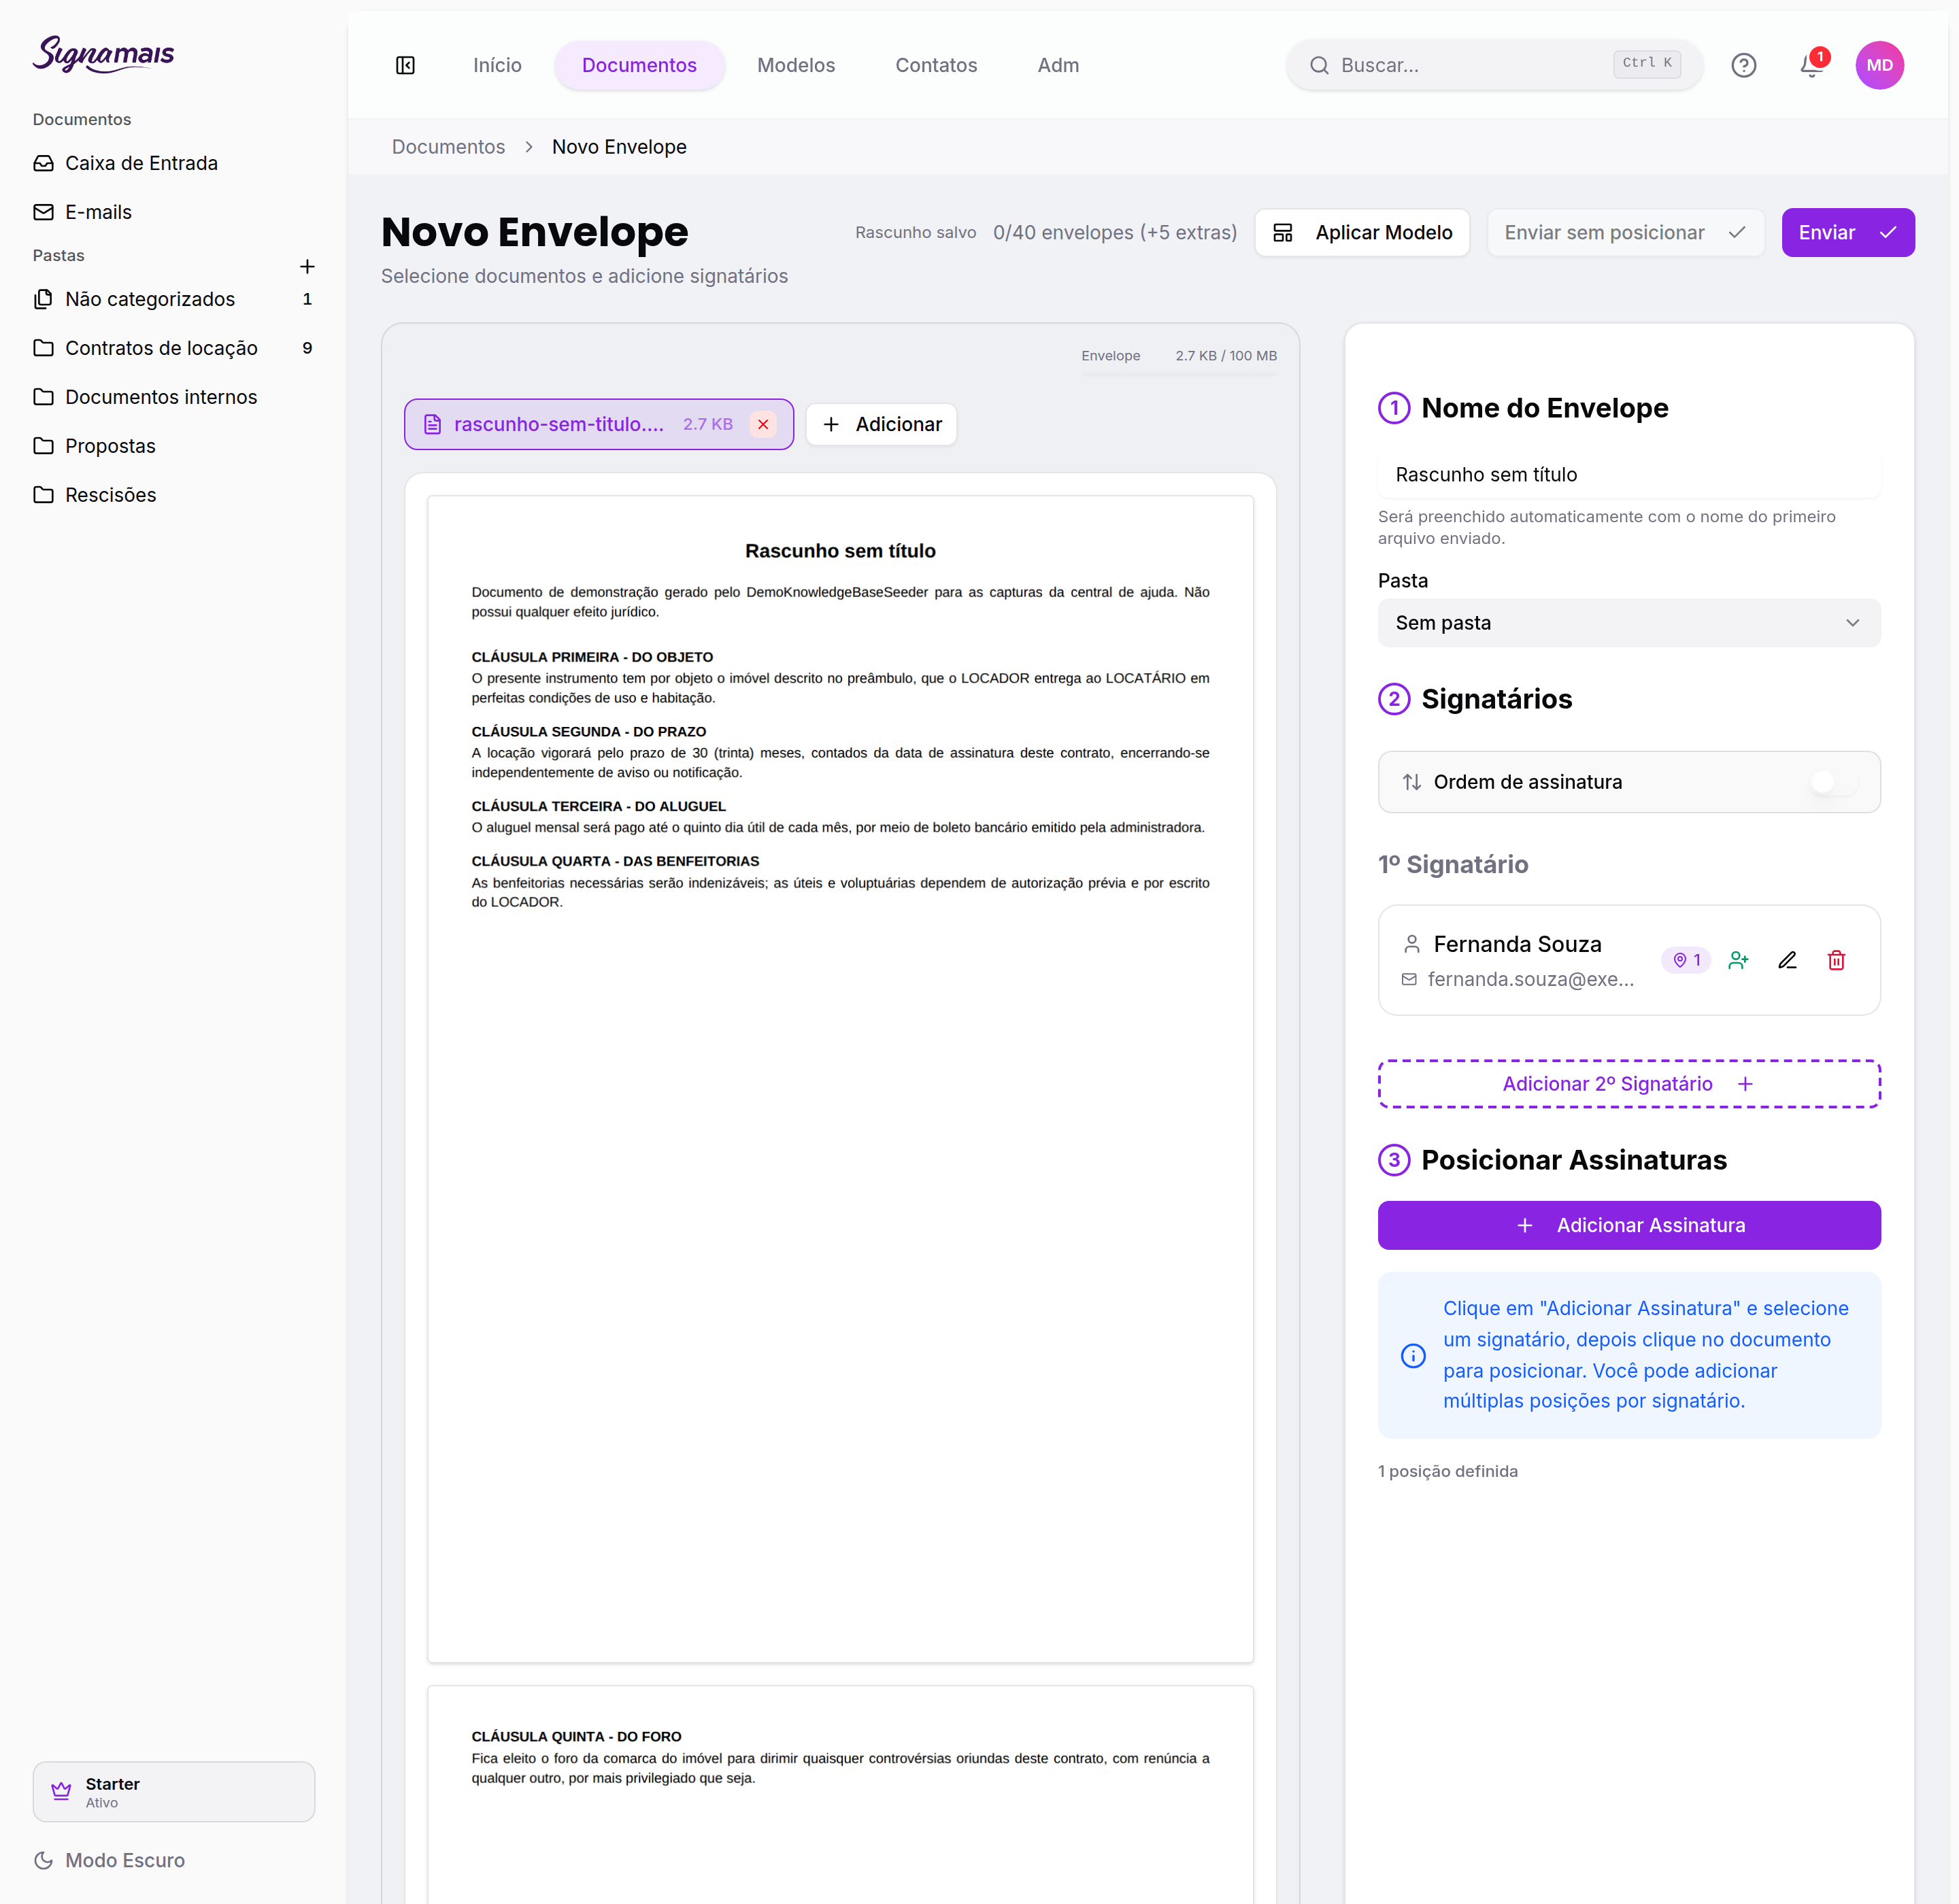This screenshot has width=1959, height=1904.
Task: Click the Starter plan crown icon
Action: click(61, 1791)
